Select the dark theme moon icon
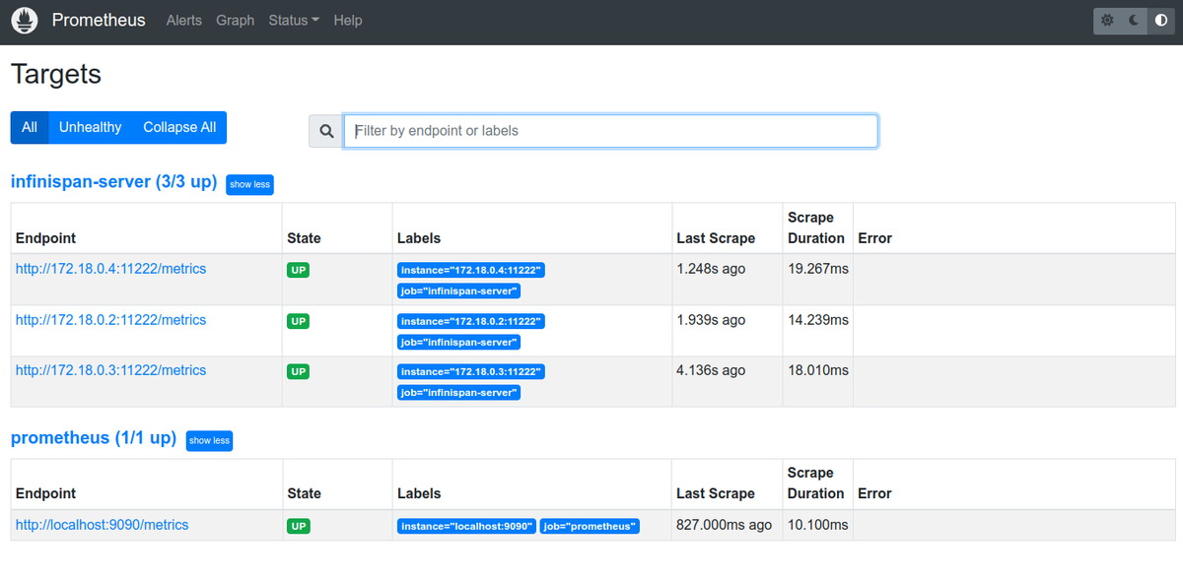 click(x=1134, y=20)
